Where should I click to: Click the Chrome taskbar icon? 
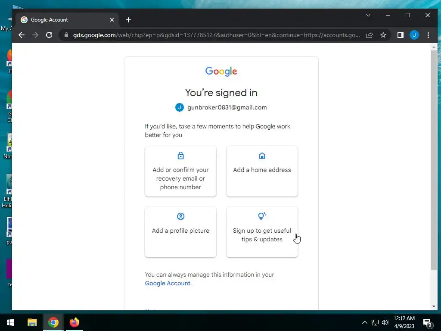pyautogui.click(x=53, y=322)
